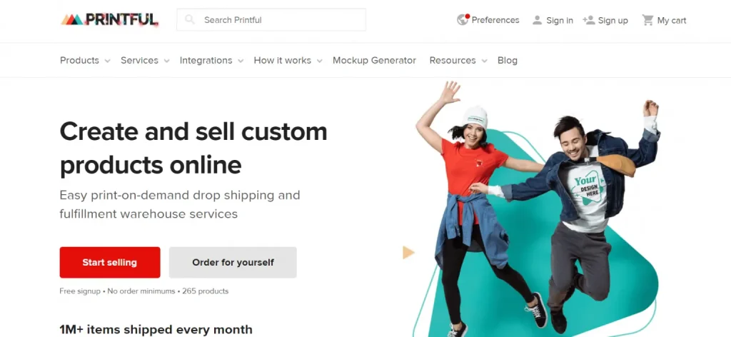Expand the Products dropdown chevron

108,61
